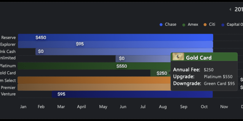The width and height of the screenshot is (243, 121).
Task: Select the Reserve $450 timeline bar
Action: tap(116, 37)
